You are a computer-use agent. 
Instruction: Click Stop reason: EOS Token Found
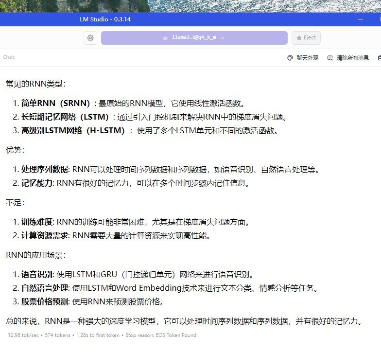pyautogui.click(x=161, y=335)
